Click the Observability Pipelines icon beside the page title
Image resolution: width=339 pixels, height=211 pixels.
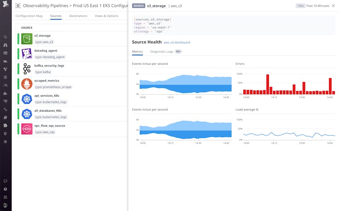tap(18, 6)
